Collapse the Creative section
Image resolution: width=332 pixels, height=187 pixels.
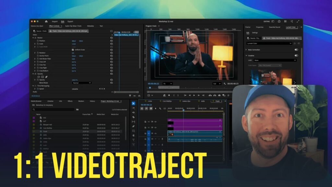pos(246,56)
